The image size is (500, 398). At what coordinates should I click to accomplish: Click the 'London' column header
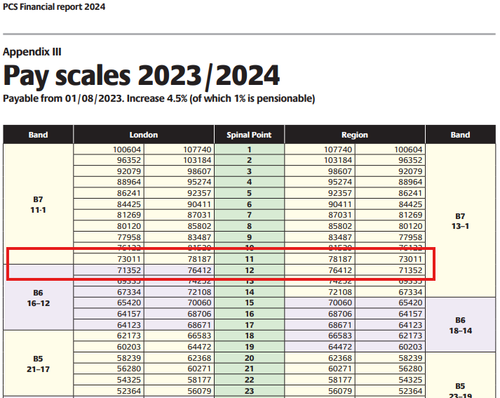click(x=144, y=135)
